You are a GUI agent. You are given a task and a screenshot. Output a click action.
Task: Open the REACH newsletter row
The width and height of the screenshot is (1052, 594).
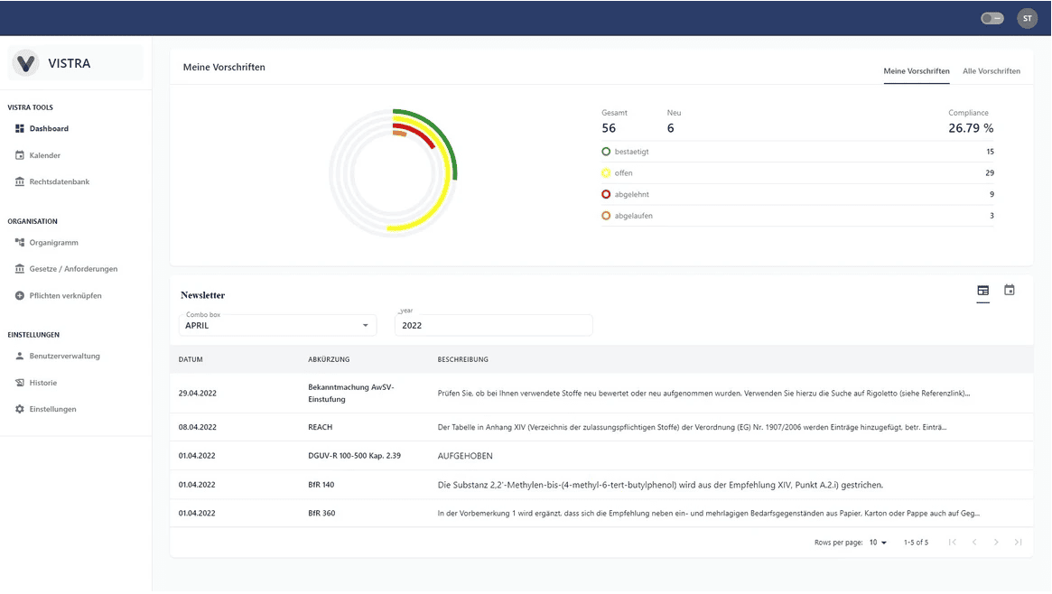[x=601, y=427]
